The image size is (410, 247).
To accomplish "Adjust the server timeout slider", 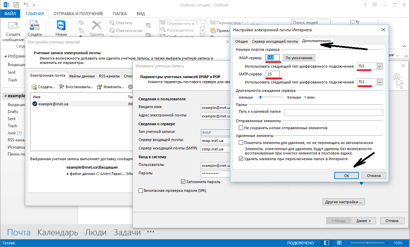I will [x=260, y=97].
